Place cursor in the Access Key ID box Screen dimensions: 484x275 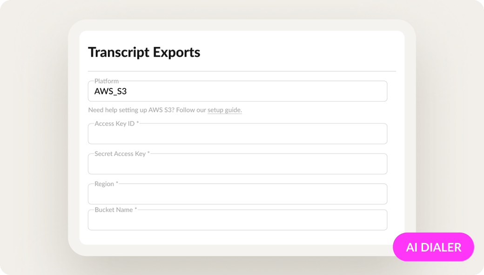[237, 134]
